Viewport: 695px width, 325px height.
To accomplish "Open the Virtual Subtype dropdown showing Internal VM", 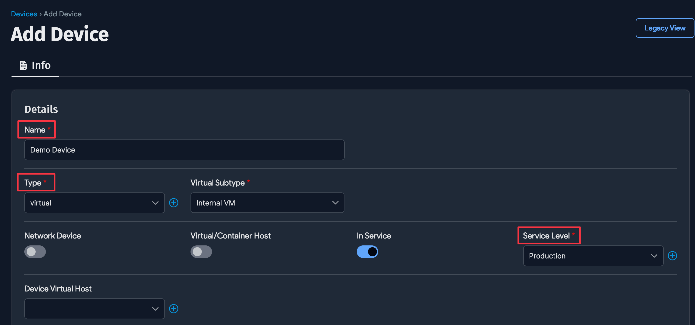I will point(267,203).
